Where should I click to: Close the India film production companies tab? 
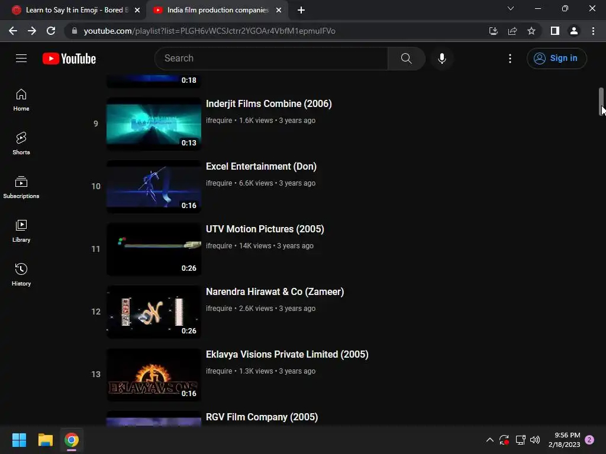[279, 10]
